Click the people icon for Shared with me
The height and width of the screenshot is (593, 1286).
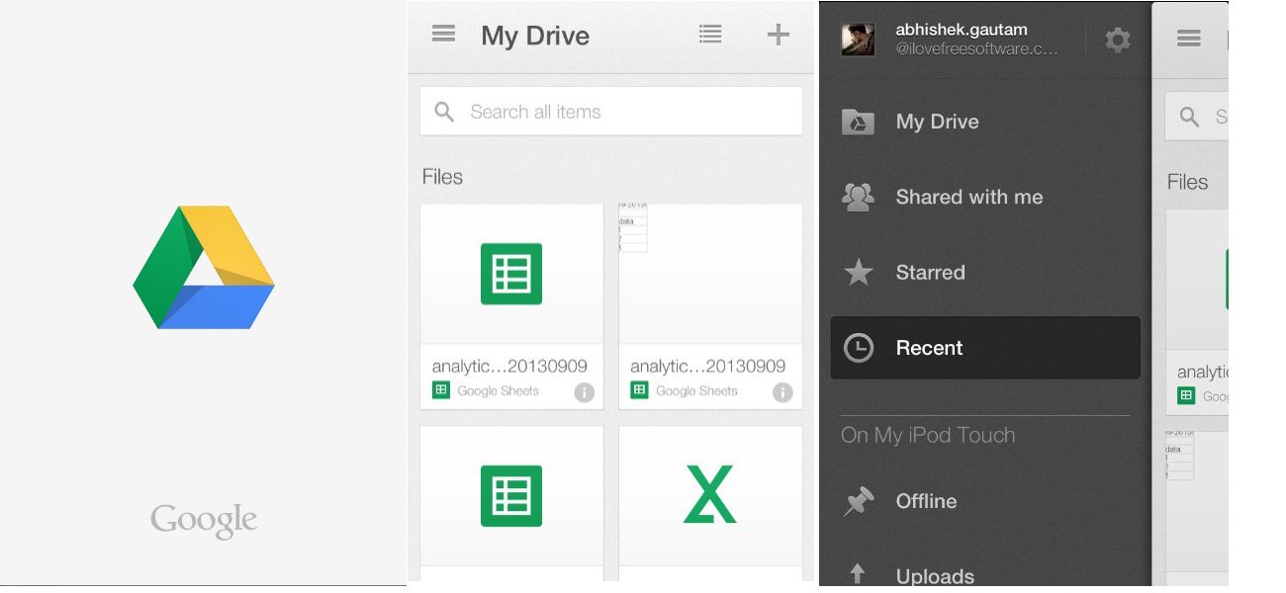pyautogui.click(x=858, y=197)
